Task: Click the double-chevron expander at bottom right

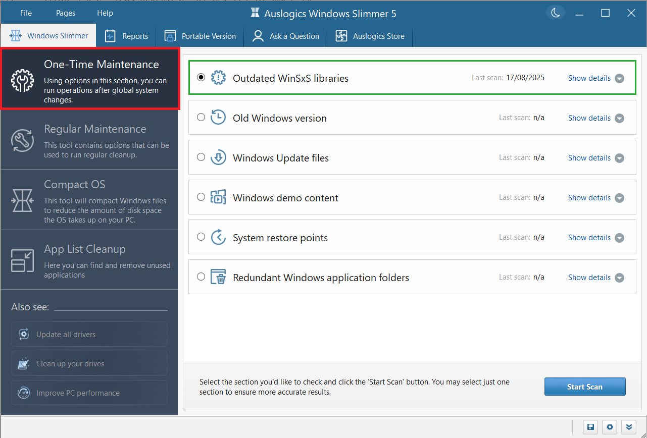Action: pyautogui.click(x=629, y=427)
